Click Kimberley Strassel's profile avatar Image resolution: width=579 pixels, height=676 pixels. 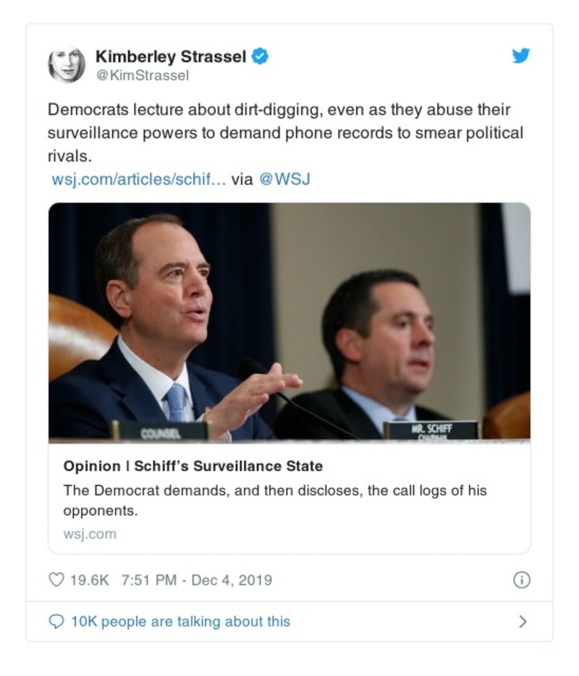coord(67,64)
